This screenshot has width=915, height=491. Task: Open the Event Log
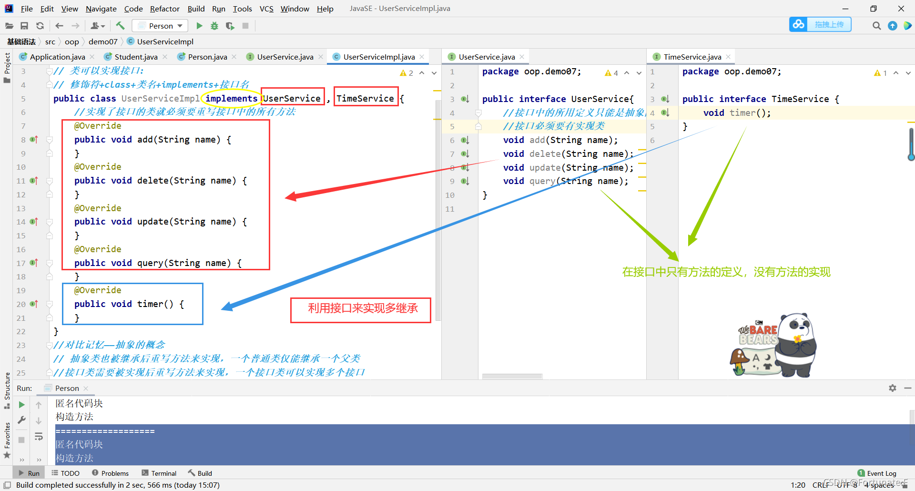[x=877, y=473]
